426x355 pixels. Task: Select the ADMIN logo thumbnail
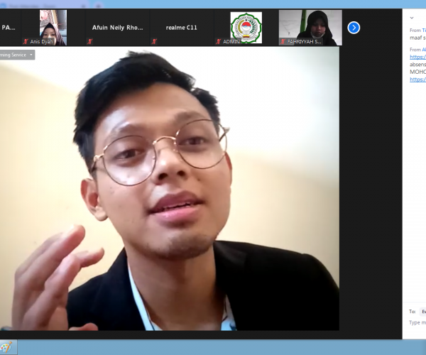[x=246, y=26]
